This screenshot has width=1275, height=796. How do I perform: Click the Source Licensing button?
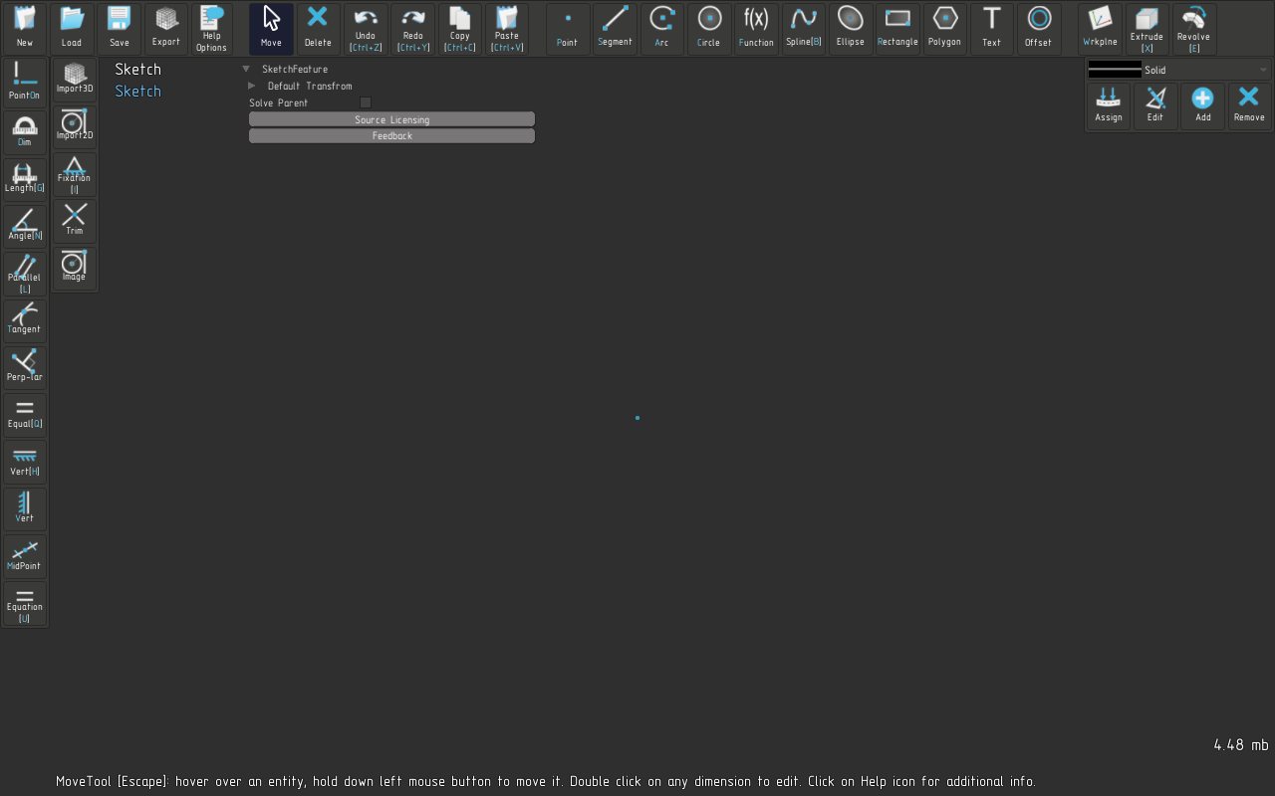391,119
